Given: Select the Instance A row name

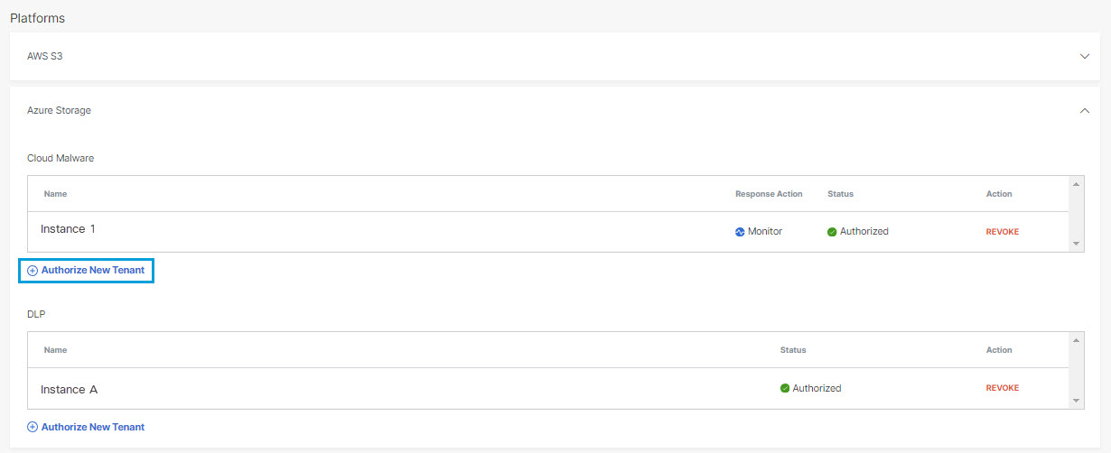Looking at the screenshot, I should [x=69, y=390].
